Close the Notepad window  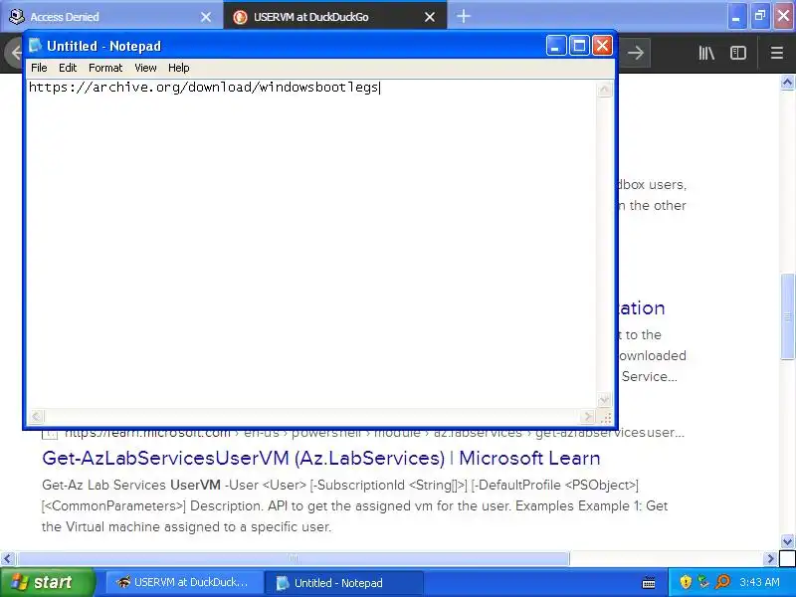[x=603, y=46]
